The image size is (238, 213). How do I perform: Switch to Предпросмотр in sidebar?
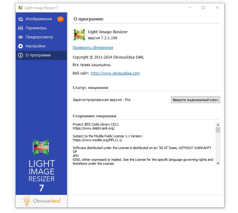[x=41, y=37]
